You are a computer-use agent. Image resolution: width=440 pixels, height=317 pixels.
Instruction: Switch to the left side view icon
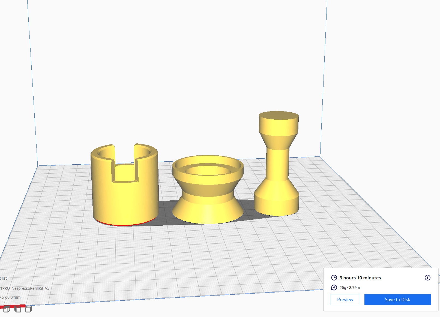click(x=18, y=309)
